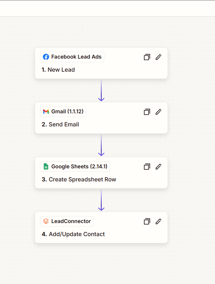Click the Google Sheets logo icon

(x=46, y=167)
